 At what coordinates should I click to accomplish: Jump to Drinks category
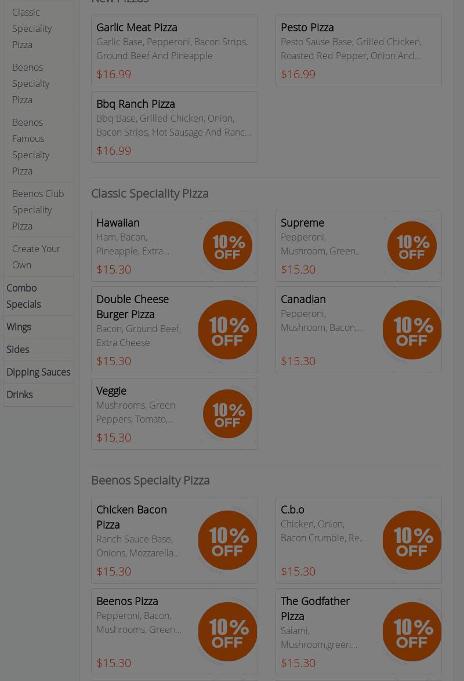tap(19, 395)
